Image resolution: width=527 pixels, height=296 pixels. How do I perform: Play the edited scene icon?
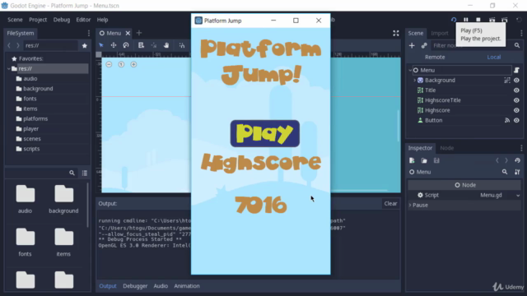(x=492, y=20)
